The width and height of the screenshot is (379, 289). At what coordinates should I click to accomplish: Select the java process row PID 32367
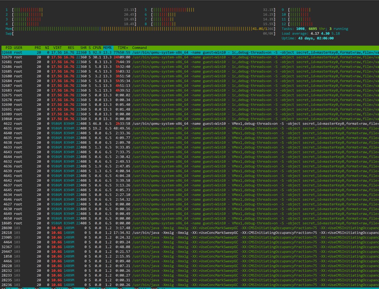pos(189,247)
